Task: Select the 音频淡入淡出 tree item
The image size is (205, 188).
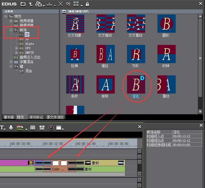Action: pos(30,57)
